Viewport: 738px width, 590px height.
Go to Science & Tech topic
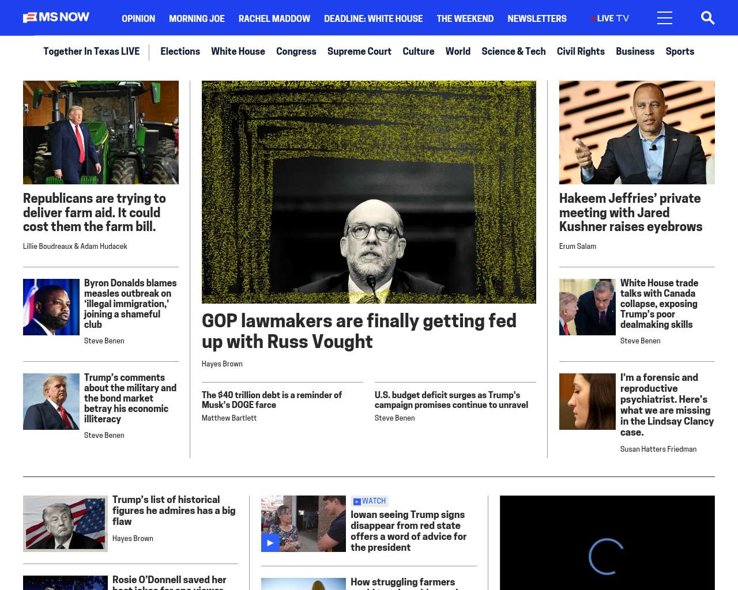[514, 51]
